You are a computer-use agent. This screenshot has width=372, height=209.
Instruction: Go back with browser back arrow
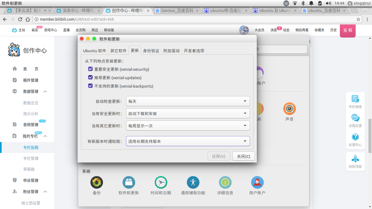5,19
